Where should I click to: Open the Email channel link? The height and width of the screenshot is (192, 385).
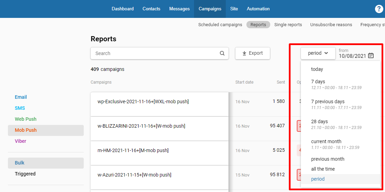click(21, 97)
